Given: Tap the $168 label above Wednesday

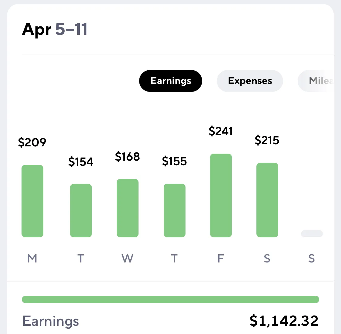Looking at the screenshot, I should click(x=127, y=157).
